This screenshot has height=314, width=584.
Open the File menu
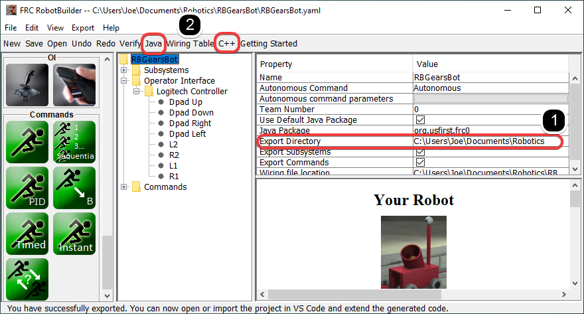pyautogui.click(x=11, y=28)
